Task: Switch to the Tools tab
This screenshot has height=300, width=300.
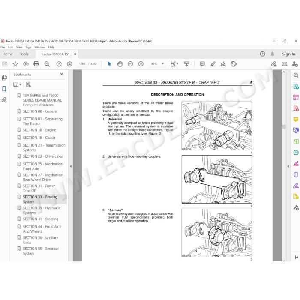Action: click(24, 54)
